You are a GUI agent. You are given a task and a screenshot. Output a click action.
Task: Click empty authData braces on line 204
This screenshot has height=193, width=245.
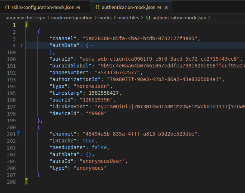click(x=89, y=154)
